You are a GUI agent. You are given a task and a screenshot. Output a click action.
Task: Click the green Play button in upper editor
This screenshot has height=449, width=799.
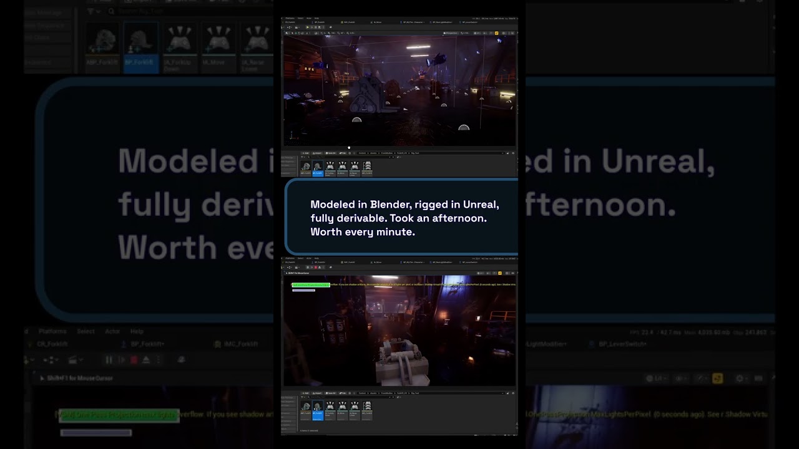point(307,27)
